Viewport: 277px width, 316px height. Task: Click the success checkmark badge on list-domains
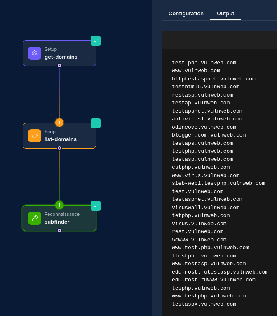click(x=96, y=123)
